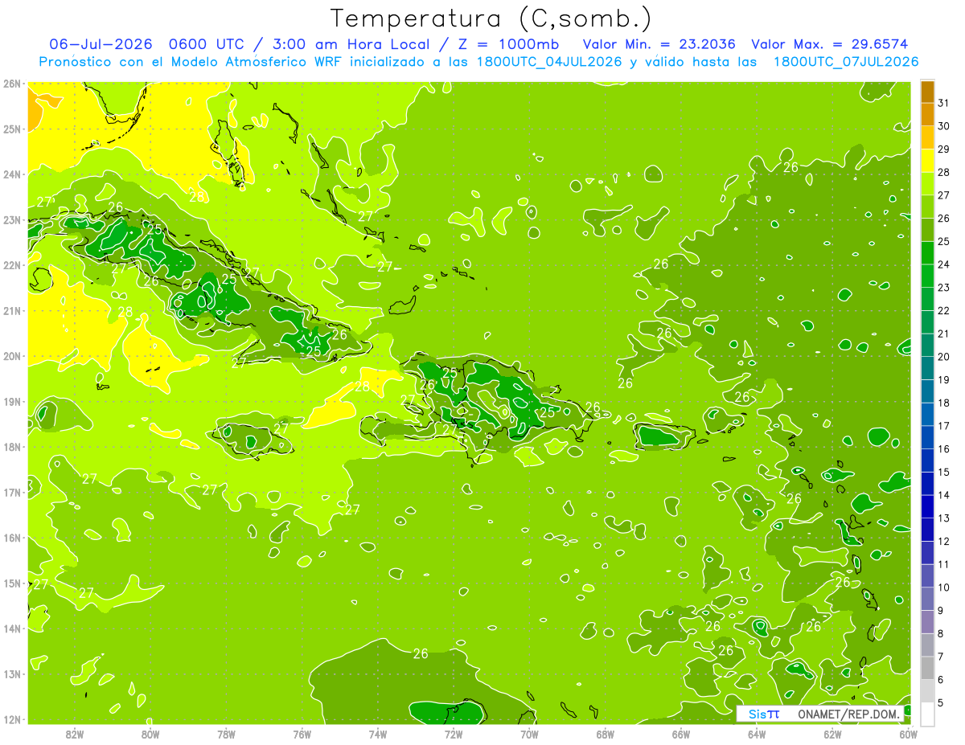Click the '17N' latitude axis label

click(x=11, y=492)
